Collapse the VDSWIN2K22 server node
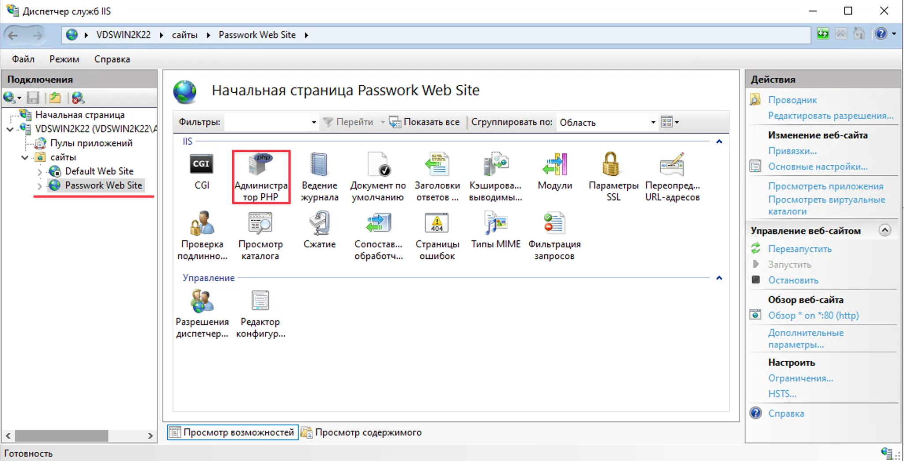 [10, 129]
